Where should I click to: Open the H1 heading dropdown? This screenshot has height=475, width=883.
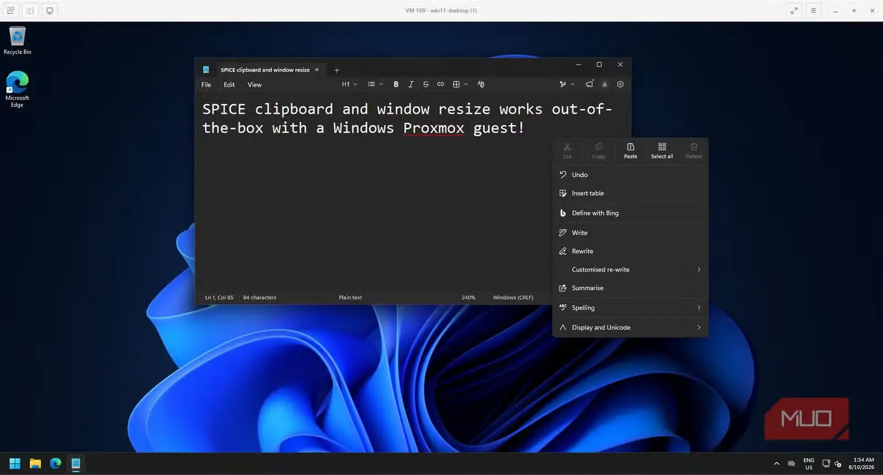click(349, 84)
